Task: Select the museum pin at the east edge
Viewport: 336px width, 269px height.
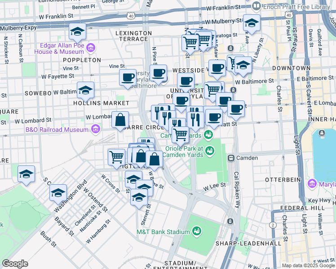Action: click(312, 184)
